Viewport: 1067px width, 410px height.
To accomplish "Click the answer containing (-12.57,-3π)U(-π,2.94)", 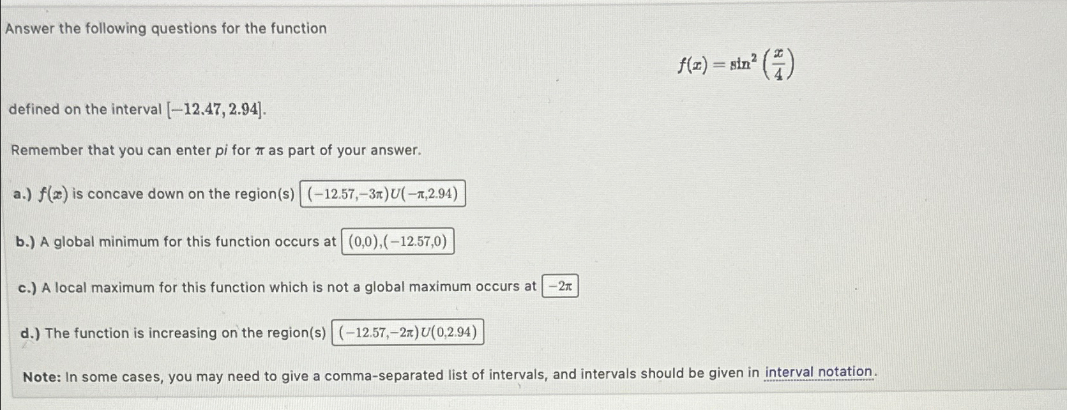I will (382, 193).
